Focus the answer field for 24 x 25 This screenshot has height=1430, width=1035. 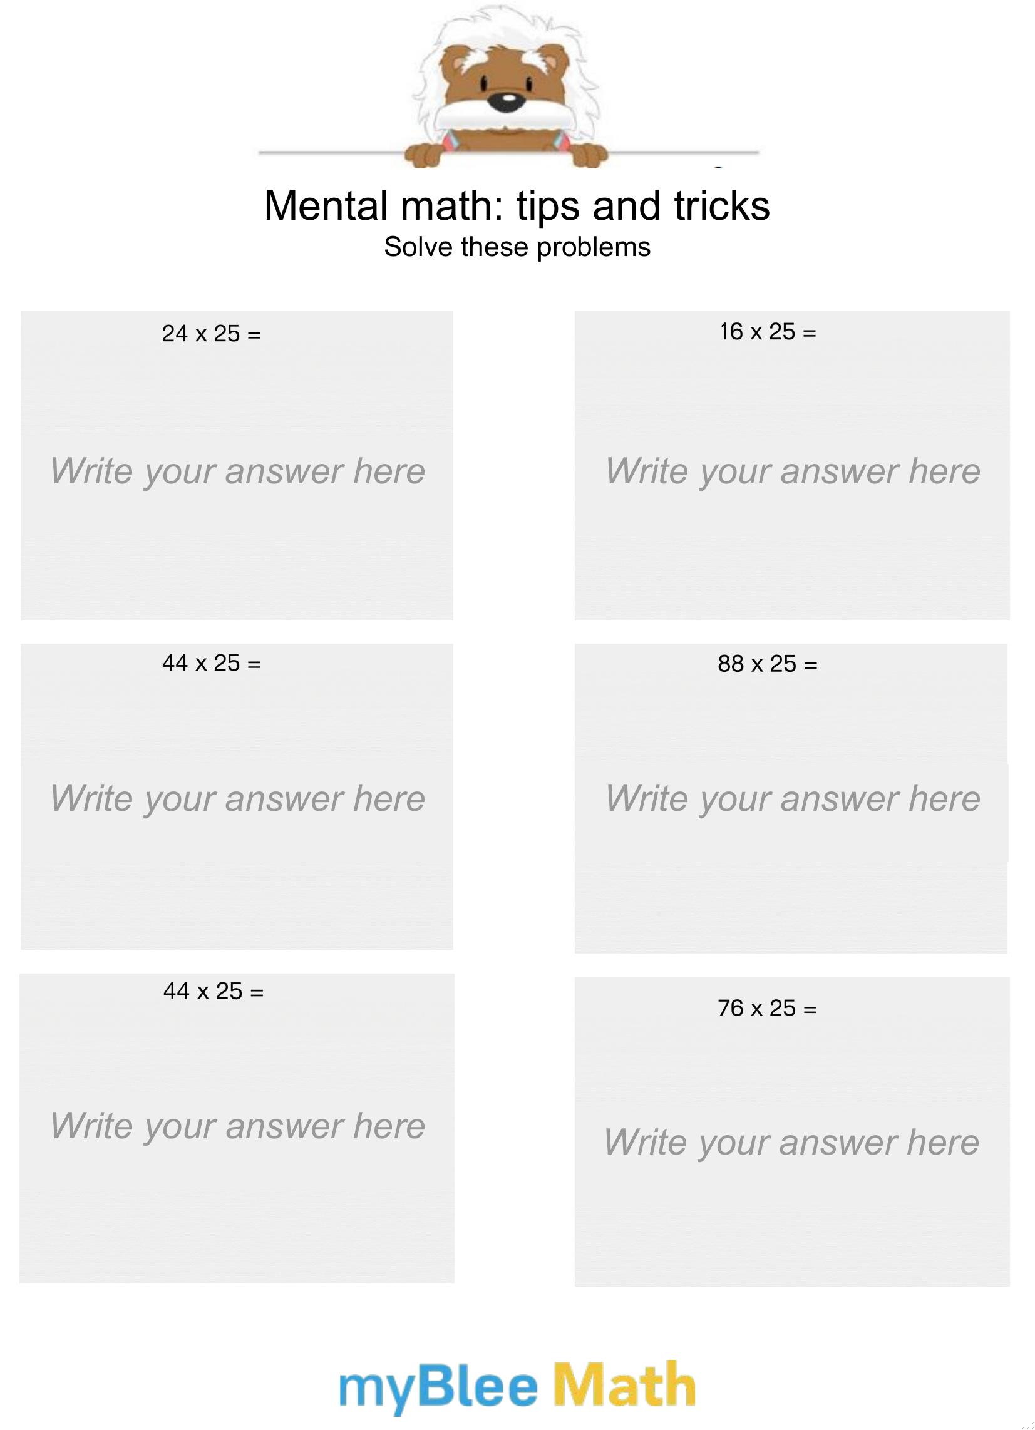click(x=237, y=471)
